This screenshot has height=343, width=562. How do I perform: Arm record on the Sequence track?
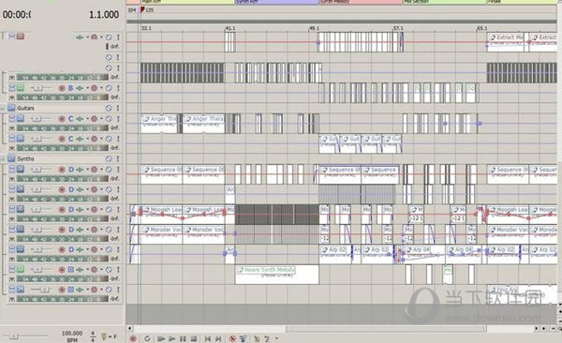62,170
